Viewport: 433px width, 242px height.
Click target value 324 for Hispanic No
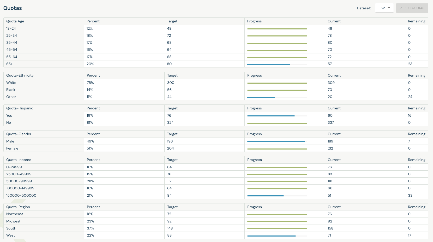[170, 122]
